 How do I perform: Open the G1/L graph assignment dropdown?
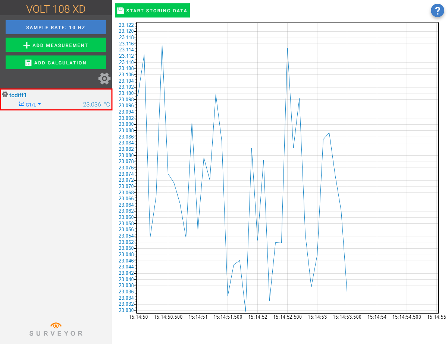39,104
